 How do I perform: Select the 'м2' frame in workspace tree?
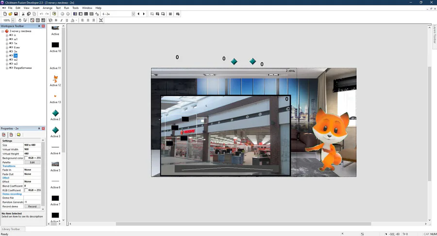pos(16,60)
